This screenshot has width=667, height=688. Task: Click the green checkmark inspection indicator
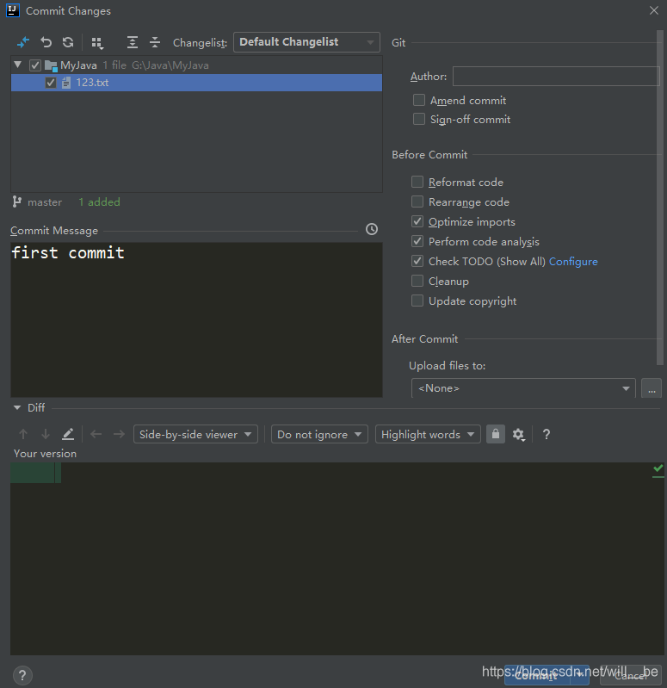coord(658,469)
